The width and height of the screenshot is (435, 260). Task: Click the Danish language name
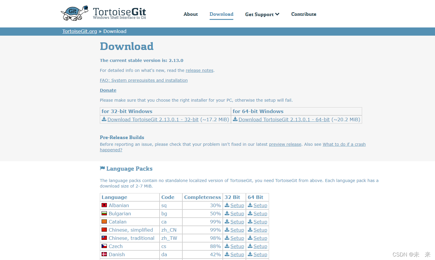point(117,254)
